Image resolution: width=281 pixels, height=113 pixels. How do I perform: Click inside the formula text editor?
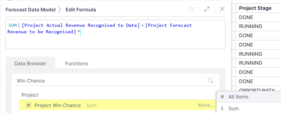(115, 34)
